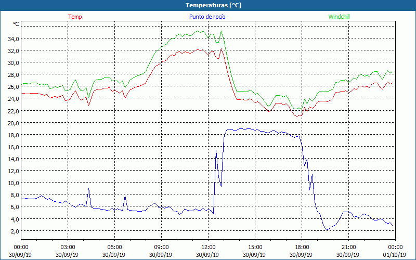The height and width of the screenshot is (260, 416).
Task: Click the red Temp. legend label
Action: coord(76,17)
